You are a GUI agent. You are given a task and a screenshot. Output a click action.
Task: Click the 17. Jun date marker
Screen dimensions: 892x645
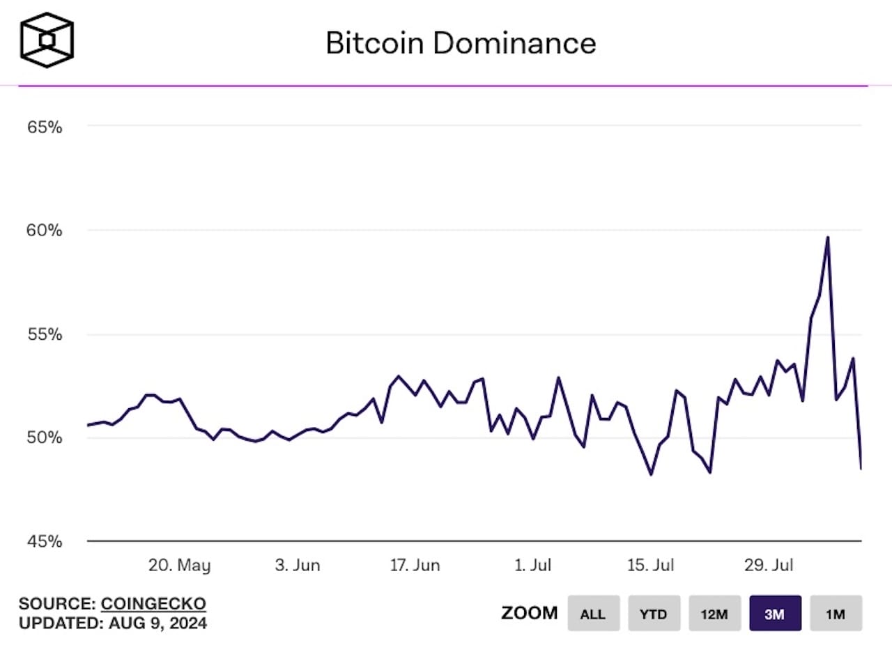414,565
